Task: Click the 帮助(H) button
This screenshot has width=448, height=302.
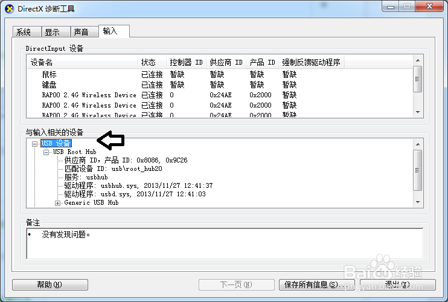Action: (50, 284)
